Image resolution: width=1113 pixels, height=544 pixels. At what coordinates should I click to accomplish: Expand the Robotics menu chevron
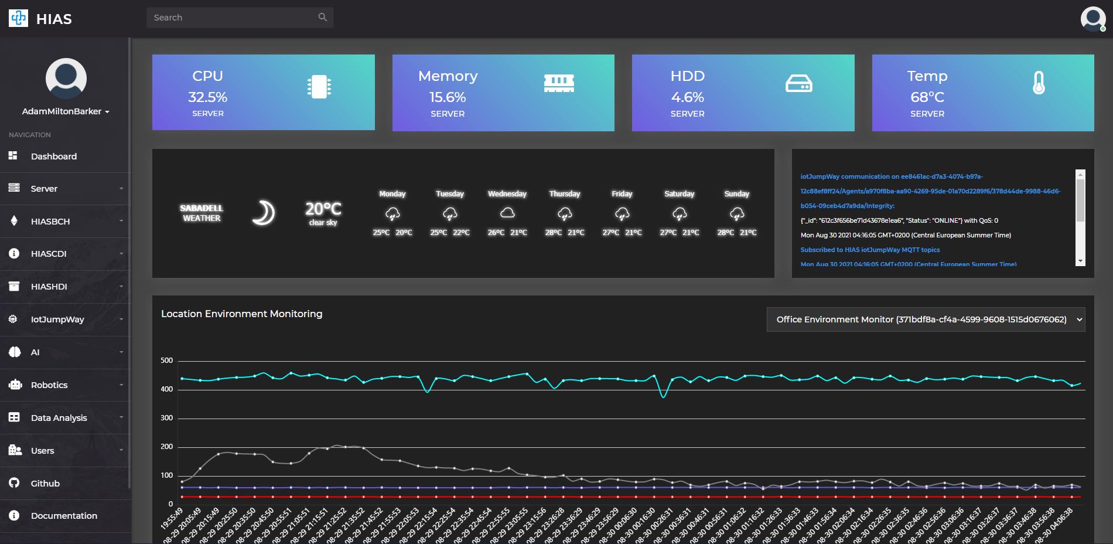(x=121, y=385)
